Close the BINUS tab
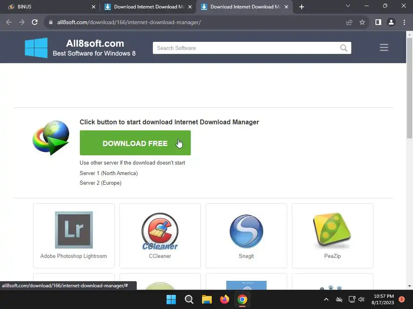Image resolution: width=413 pixels, height=309 pixels. coord(94,7)
